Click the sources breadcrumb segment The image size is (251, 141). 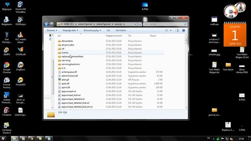(118, 24)
